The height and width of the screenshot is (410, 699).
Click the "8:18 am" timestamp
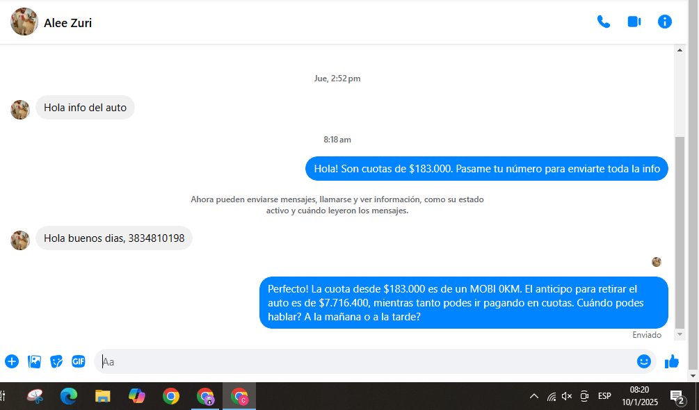tap(337, 140)
